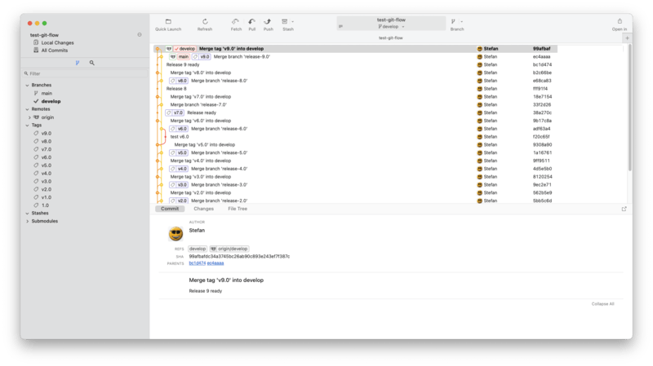
Task: Push commits using the Push icon
Action: [269, 21]
